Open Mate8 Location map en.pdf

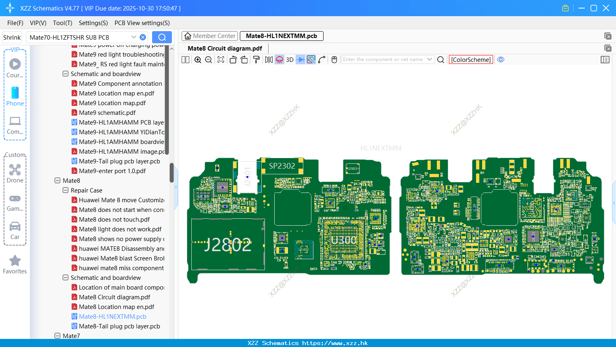(x=116, y=307)
